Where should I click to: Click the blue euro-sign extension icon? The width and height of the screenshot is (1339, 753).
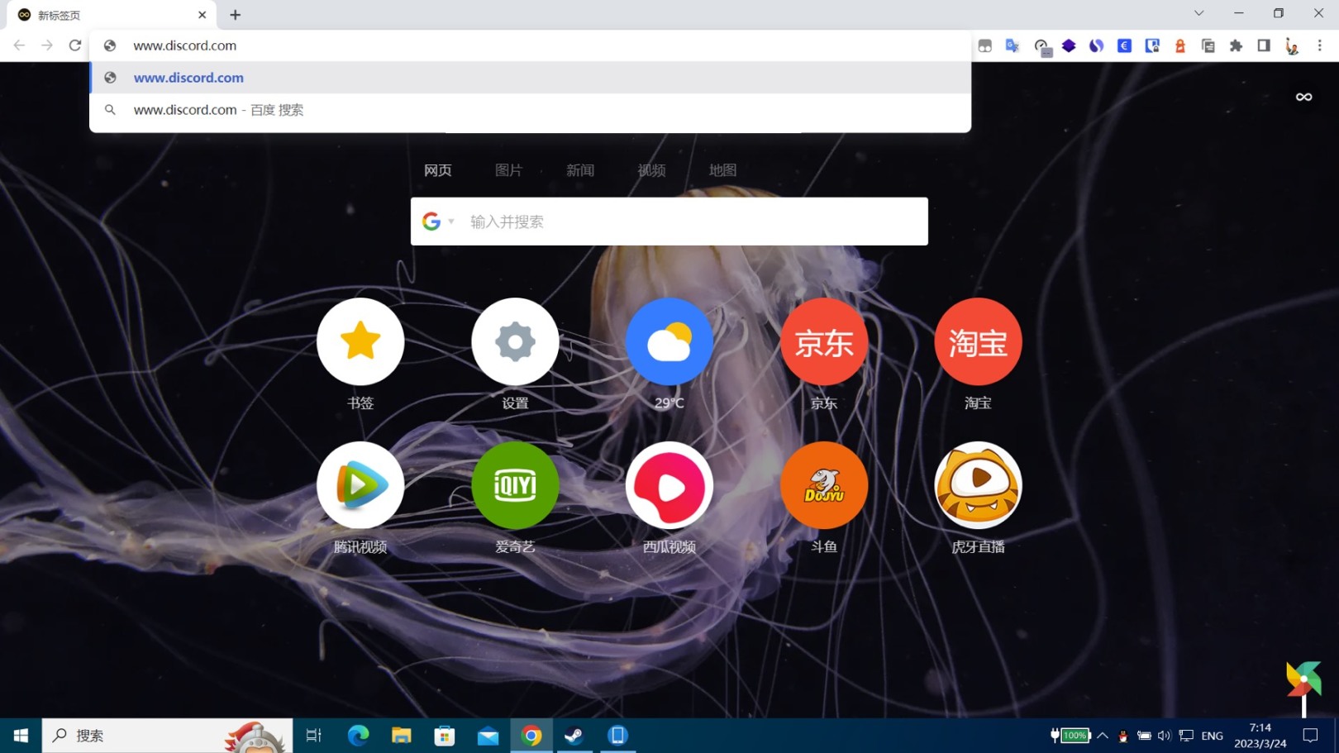click(1124, 46)
